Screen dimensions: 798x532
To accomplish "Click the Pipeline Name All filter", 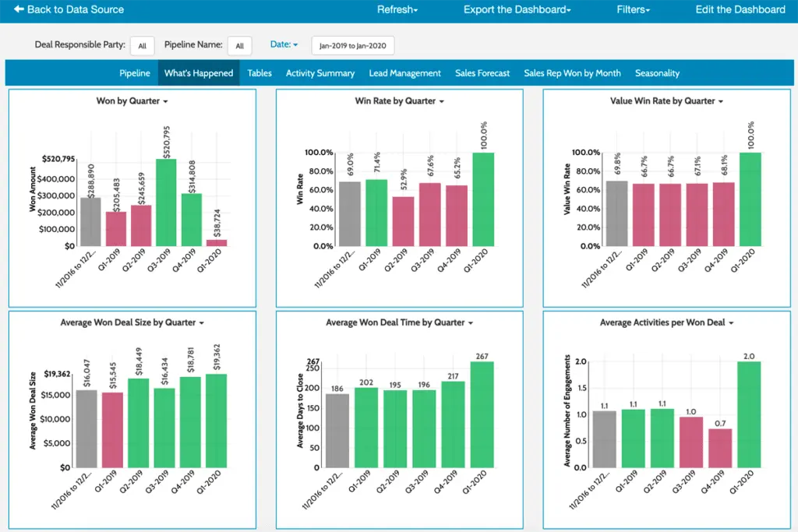I will [240, 46].
